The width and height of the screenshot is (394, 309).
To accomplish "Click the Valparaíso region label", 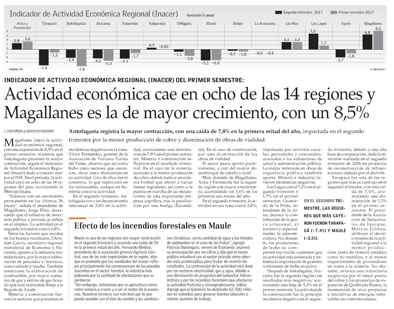I will point(157,24).
